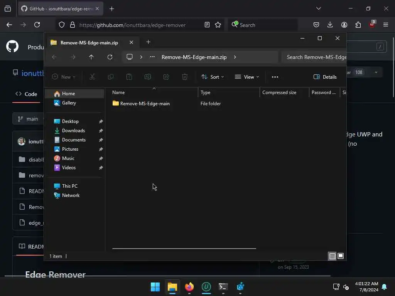Viewport: 395px width, 296px height.
Task: Click Firefox address bar URL
Action: click(x=133, y=25)
